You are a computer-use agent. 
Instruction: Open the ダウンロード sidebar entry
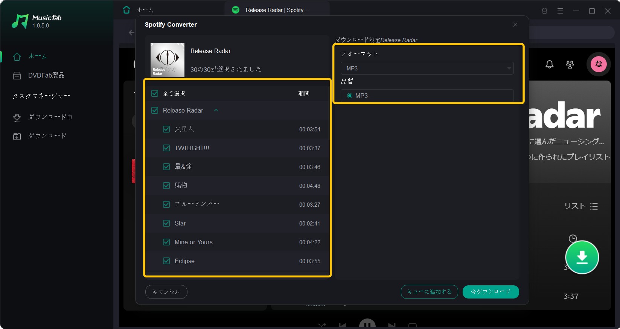coord(47,136)
